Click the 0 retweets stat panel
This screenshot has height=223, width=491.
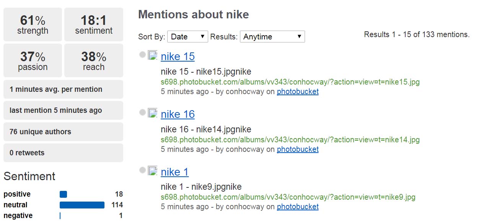[63, 152]
